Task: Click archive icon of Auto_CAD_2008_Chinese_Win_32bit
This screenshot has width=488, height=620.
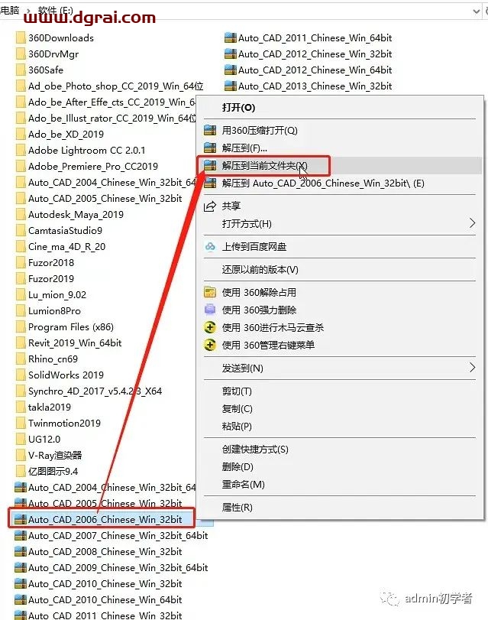Action: coord(20,551)
